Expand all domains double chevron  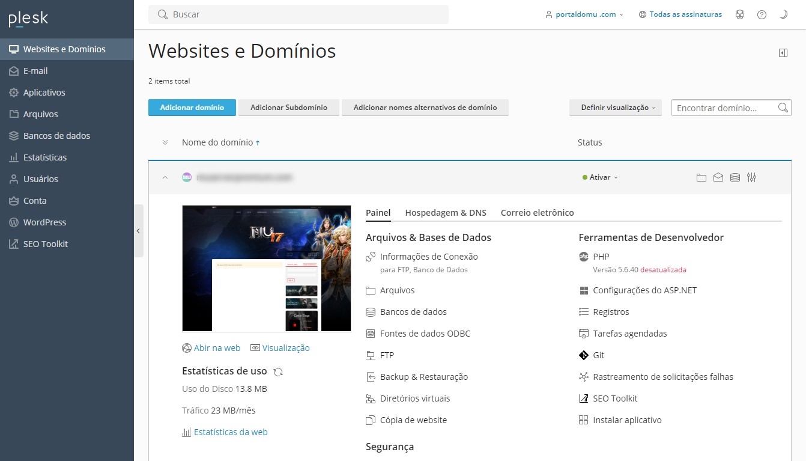165,142
